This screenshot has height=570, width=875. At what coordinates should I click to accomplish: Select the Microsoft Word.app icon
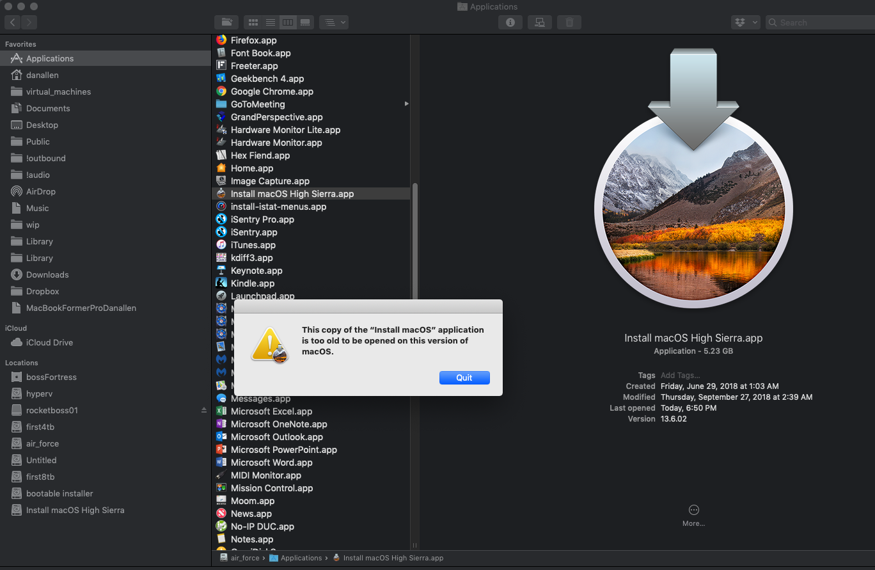tap(221, 463)
